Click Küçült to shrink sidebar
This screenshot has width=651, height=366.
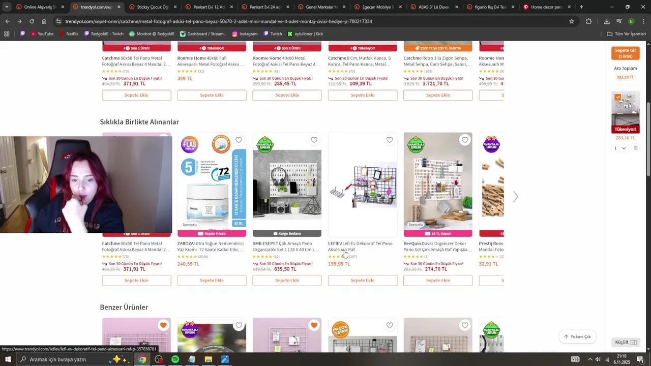(x=626, y=342)
